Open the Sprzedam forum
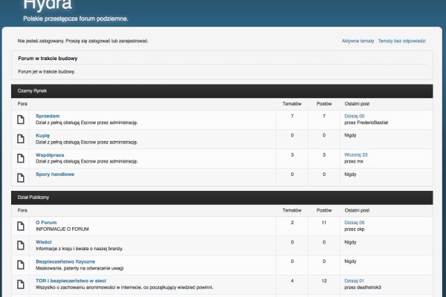446x297 pixels. coord(48,116)
